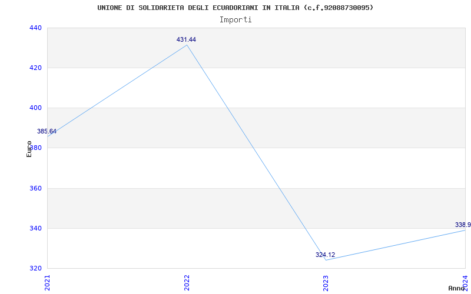Click the 400 y-axis tick label

tap(35, 108)
